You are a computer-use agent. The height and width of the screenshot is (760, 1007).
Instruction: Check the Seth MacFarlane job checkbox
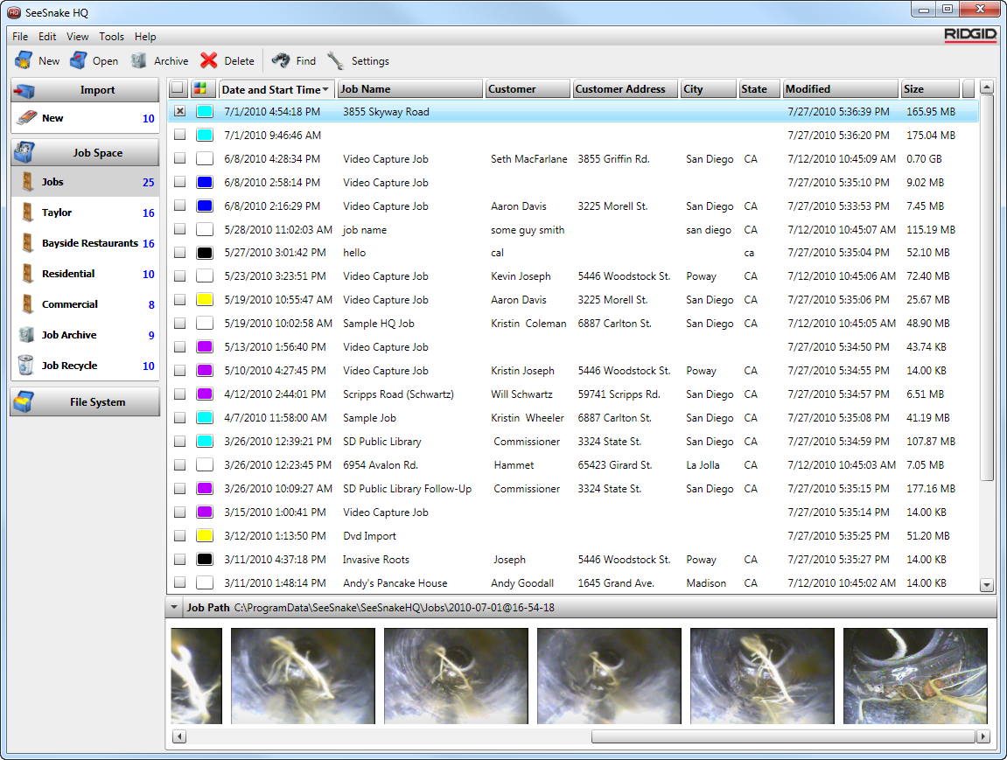[180, 158]
